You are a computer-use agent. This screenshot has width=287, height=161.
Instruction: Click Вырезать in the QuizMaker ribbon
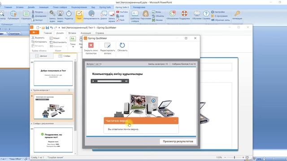(x=38, y=38)
